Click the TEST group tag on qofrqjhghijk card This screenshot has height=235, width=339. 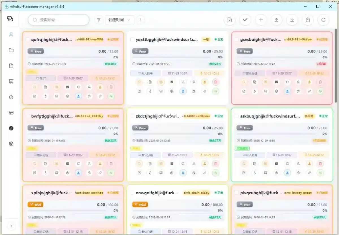(41, 78)
